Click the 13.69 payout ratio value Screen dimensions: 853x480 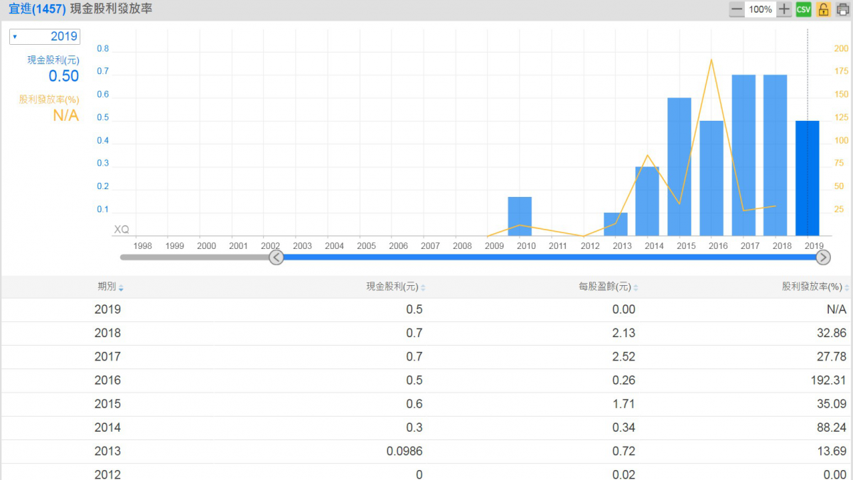coord(832,451)
